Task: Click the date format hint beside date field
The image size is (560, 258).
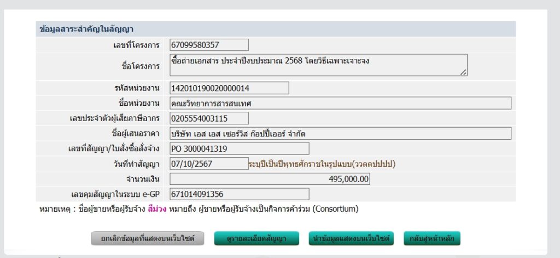Action: coord(322,164)
